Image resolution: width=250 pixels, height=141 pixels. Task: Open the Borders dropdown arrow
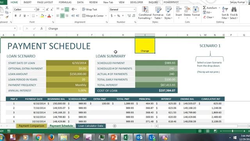point(37,16)
